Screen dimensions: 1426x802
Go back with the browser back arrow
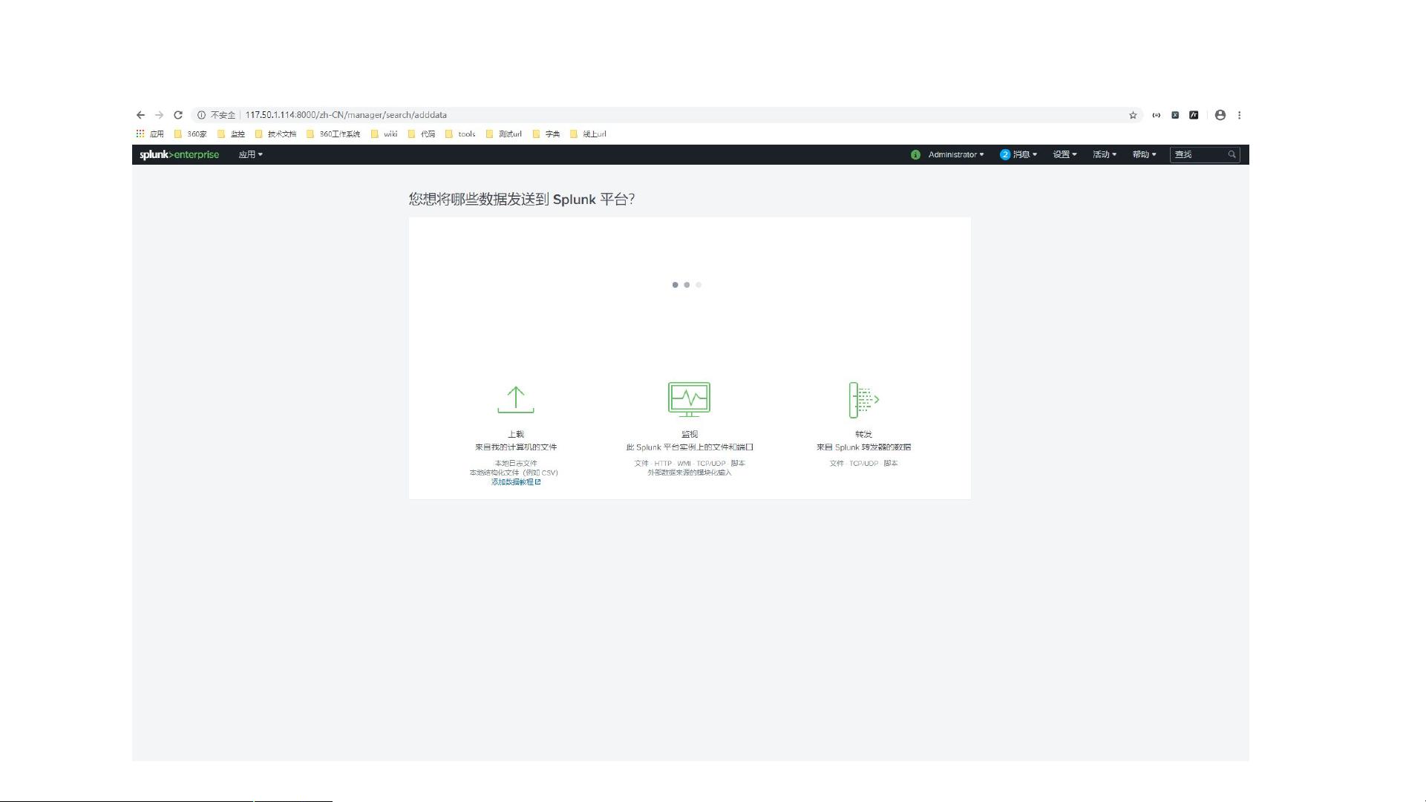coord(140,115)
